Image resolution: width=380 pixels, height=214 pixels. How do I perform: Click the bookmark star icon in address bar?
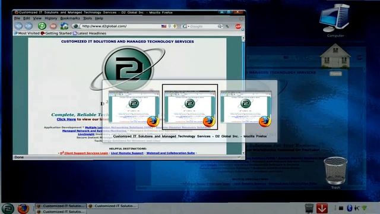pyautogui.click(x=175, y=26)
